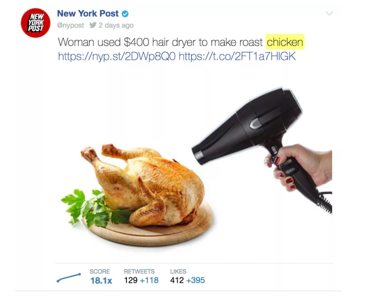Open the chevron dropdown at top right
This screenshot has height=297, width=387.
(x=329, y=13)
